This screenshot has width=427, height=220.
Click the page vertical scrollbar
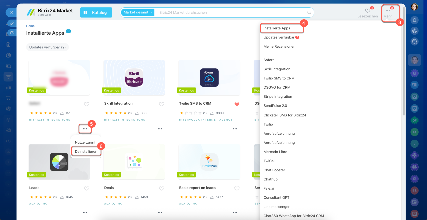(404, 62)
